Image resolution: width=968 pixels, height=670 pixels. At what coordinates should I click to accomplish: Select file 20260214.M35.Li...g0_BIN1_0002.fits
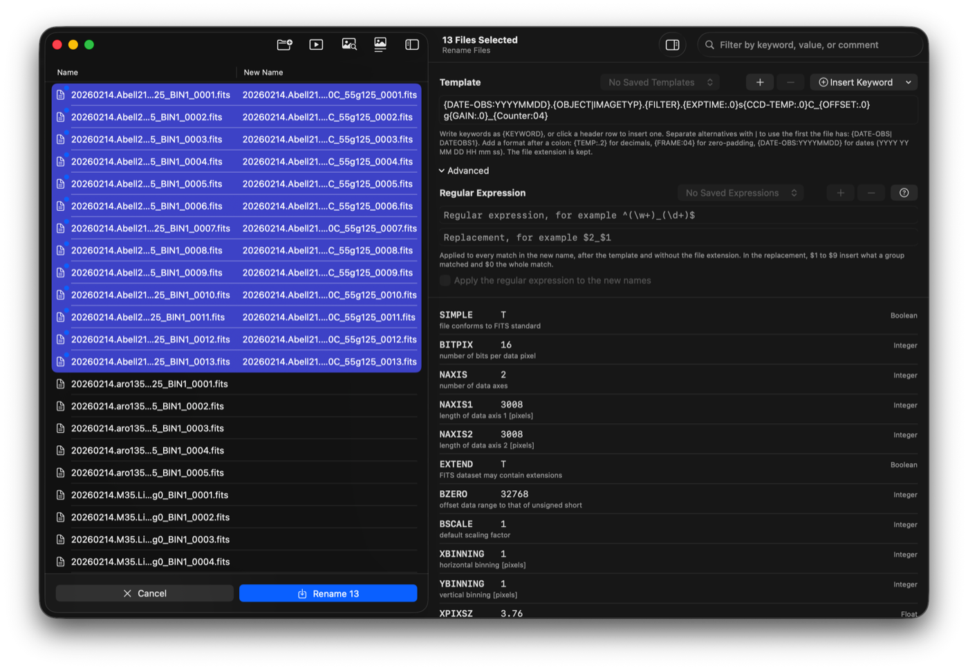coord(236,517)
